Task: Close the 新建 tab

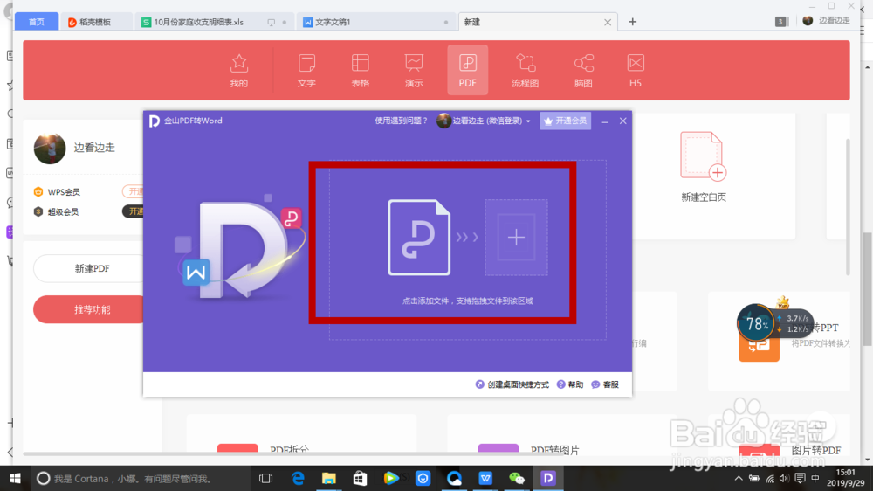Action: click(x=608, y=23)
